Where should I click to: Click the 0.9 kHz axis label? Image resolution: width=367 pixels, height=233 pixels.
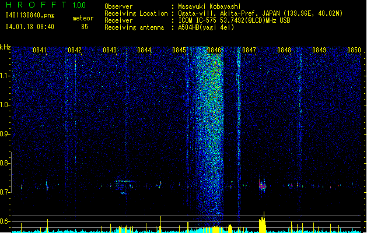click(x=5, y=134)
